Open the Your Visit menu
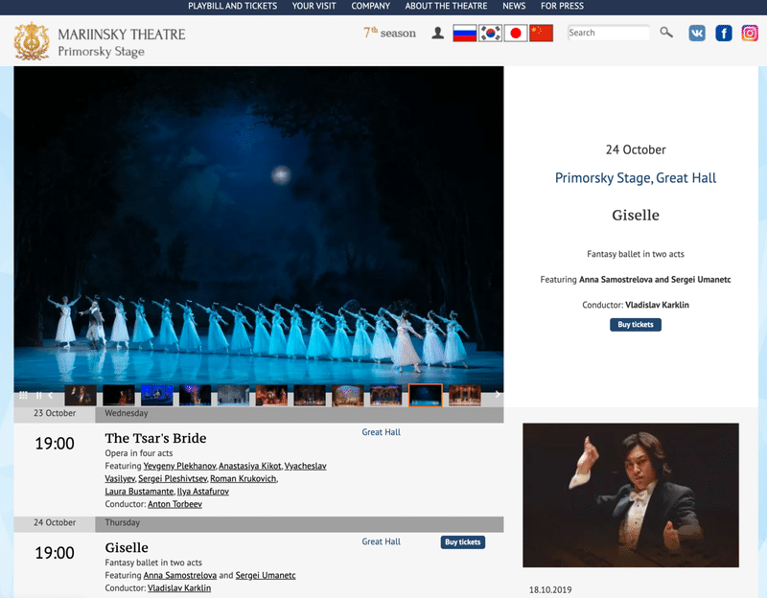767x598 pixels. pos(314,6)
